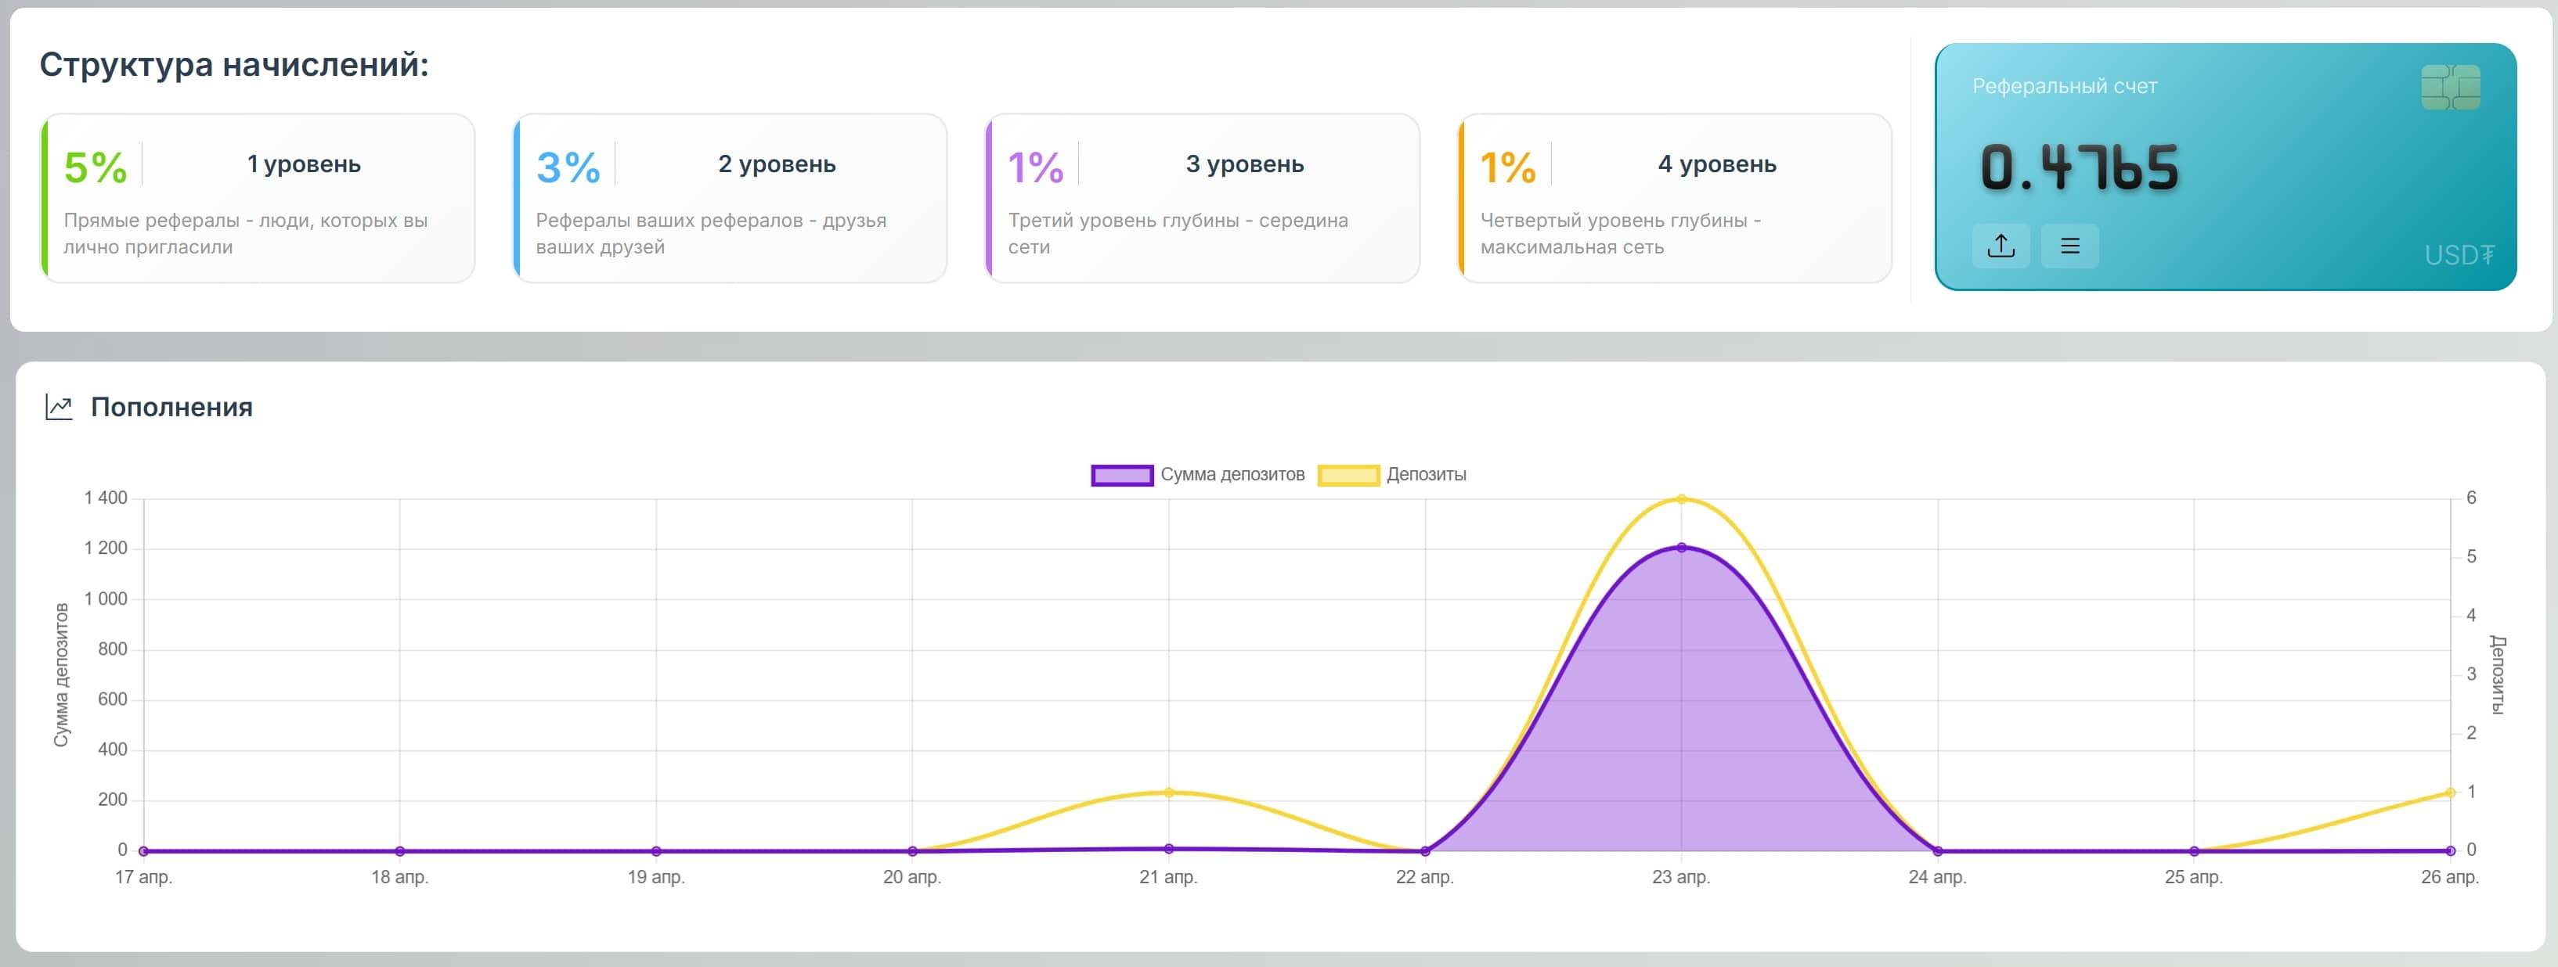Click the 23 апр. yellow peak data point
2558x967 pixels.
coord(1681,499)
